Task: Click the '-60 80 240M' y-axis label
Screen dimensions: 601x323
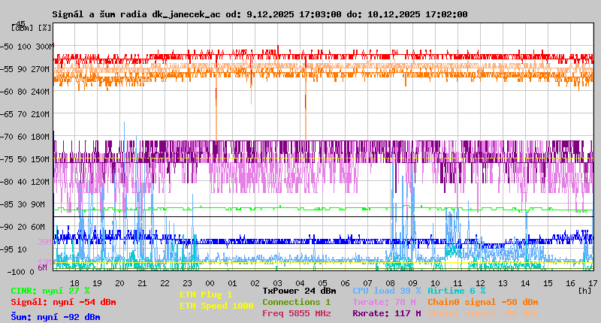Action: tap(25, 92)
